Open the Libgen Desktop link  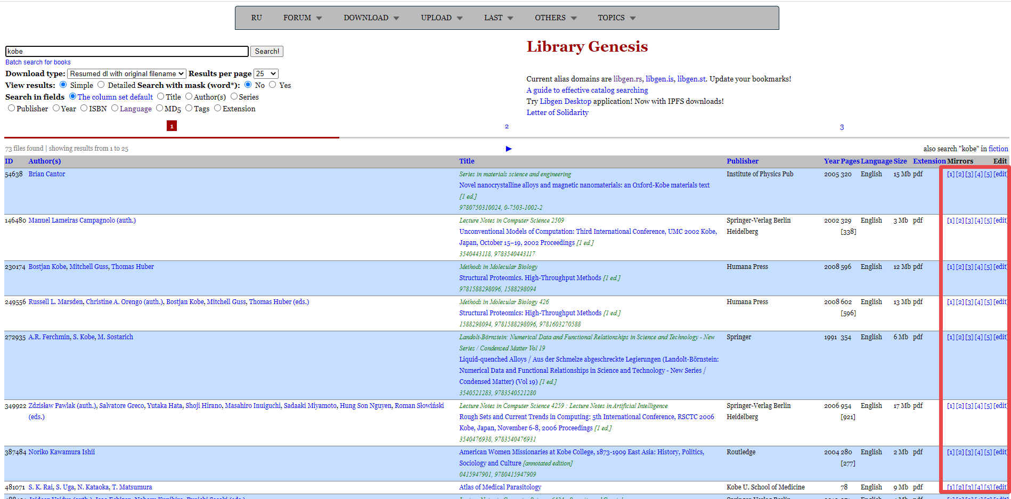tap(565, 101)
